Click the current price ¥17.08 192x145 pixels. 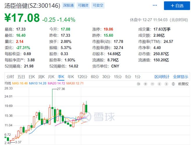(x=22, y=18)
